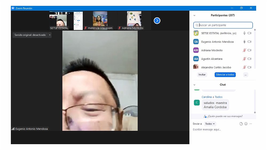This screenshot has height=150, width=267.
Task: Collapse the Chat panel chevron
Action: tap(194, 85)
